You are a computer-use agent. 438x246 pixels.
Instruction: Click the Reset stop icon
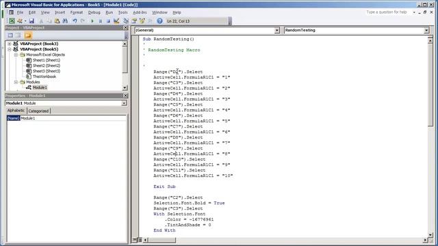tap(108, 21)
